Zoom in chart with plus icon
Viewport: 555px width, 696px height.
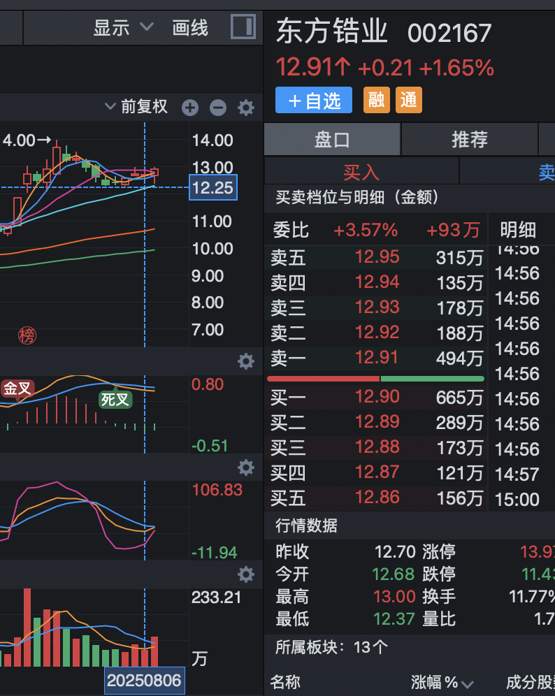190,108
